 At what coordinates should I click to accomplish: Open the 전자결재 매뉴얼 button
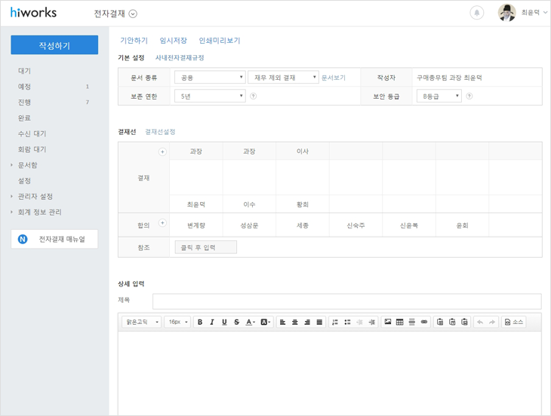click(x=54, y=239)
